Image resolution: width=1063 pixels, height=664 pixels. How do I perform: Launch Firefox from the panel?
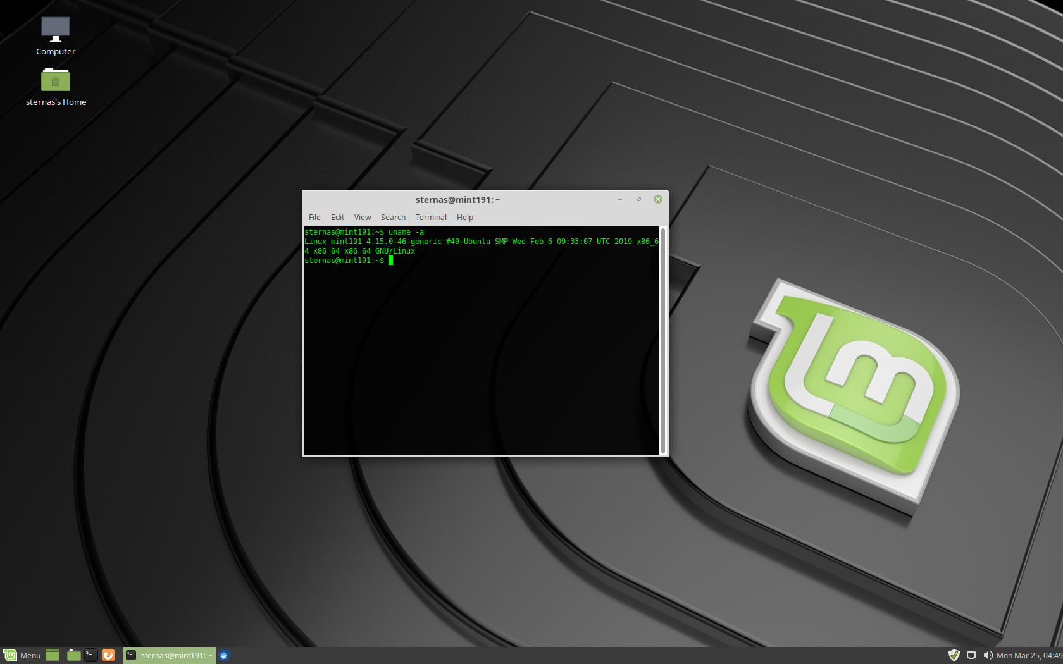[108, 655]
